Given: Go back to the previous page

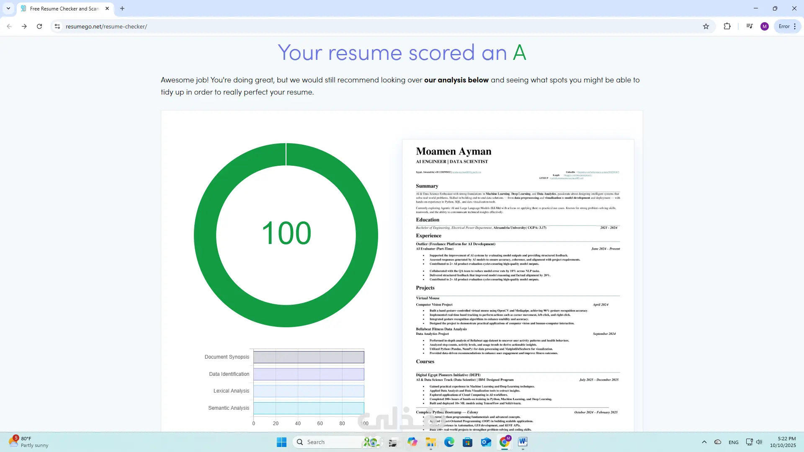Looking at the screenshot, I should pyautogui.click(x=9, y=26).
